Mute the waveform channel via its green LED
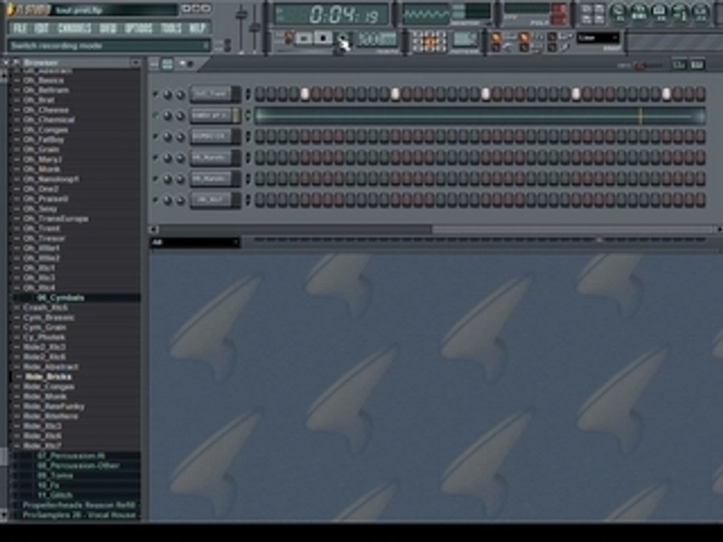723x542 pixels. pyautogui.click(x=155, y=116)
